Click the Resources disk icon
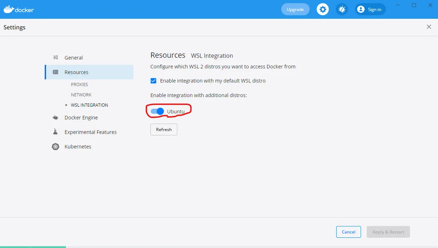 click(55, 72)
